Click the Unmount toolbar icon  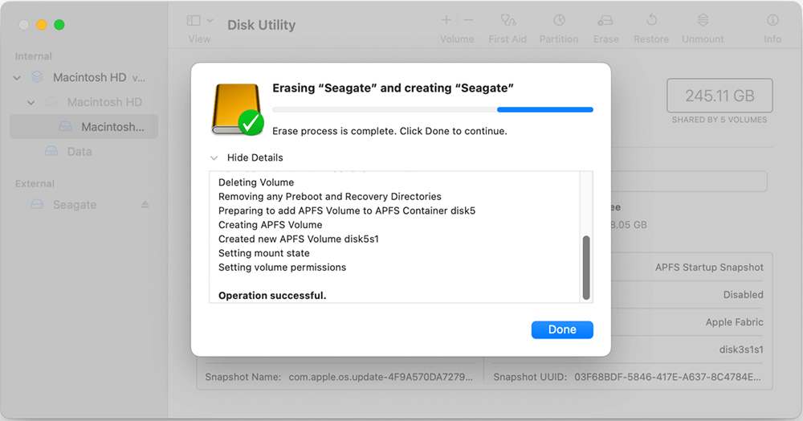[x=703, y=21]
